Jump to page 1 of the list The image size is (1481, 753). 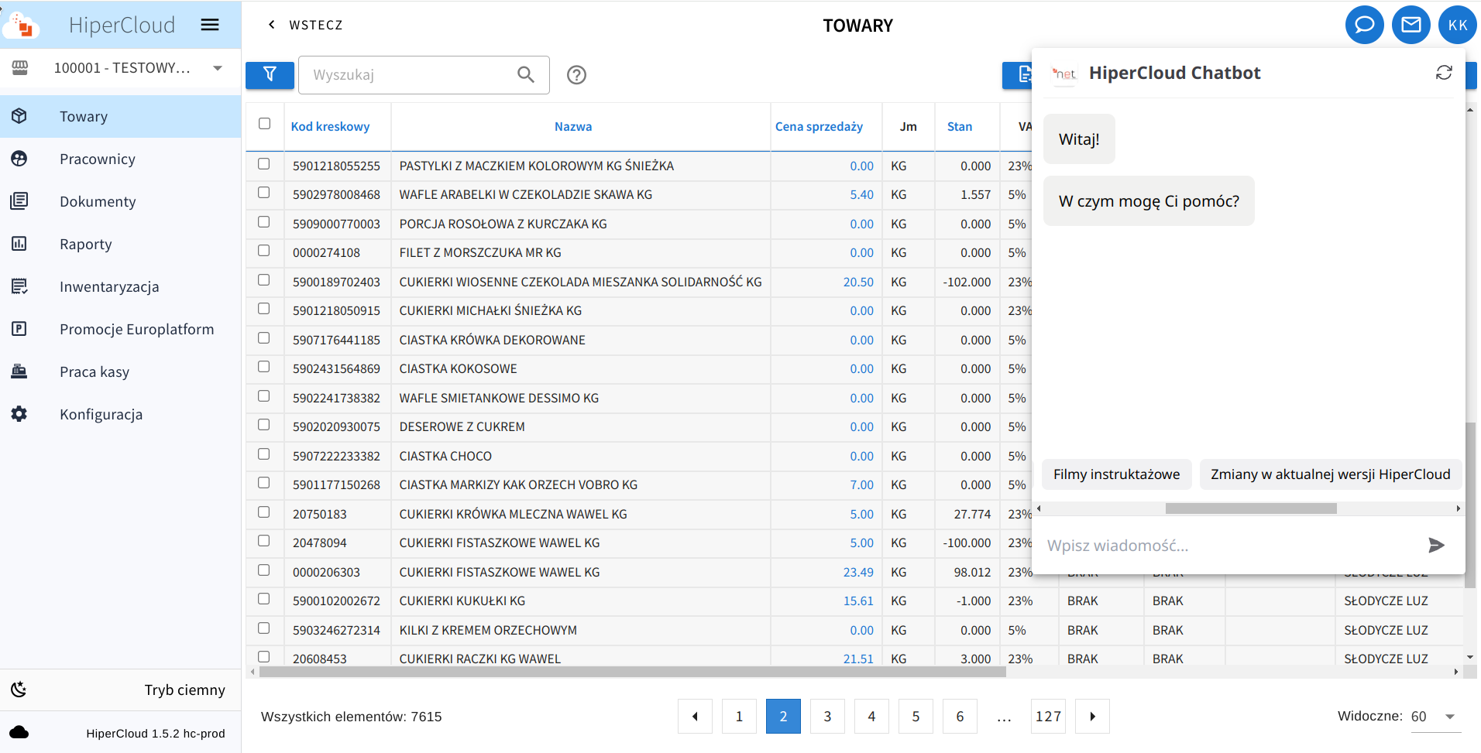click(x=739, y=717)
